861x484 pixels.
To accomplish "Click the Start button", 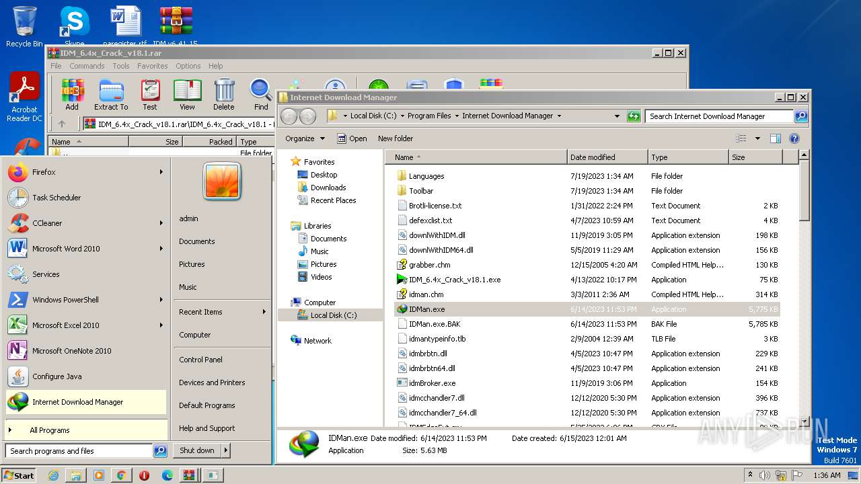I will pyautogui.click(x=19, y=475).
